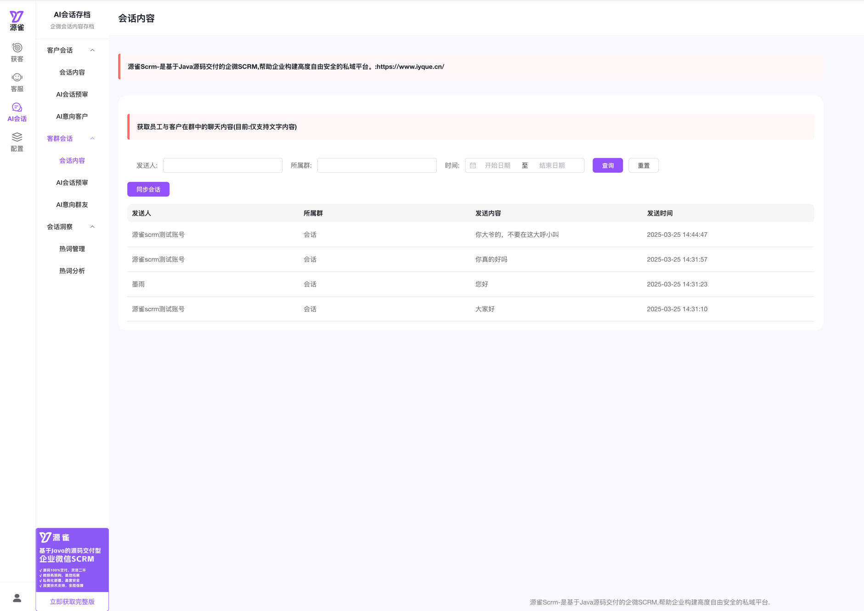Click the iyque.cn notice banner text

click(x=286, y=67)
